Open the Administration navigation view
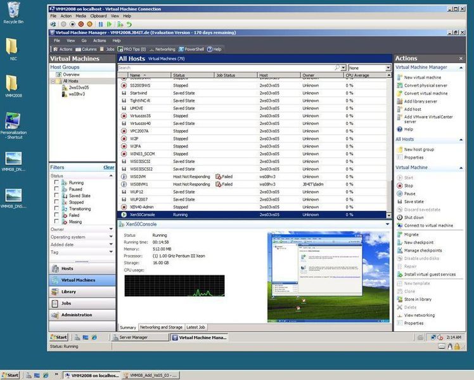The height and width of the screenshot is (380, 474). pos(82,315)
